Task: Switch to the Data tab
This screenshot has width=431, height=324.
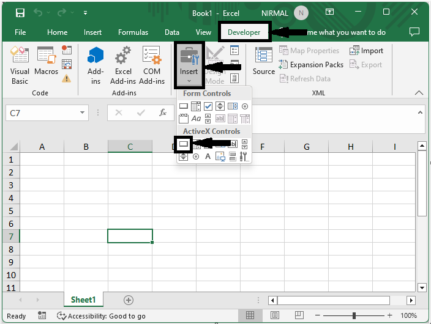Action: click(172, 32)
